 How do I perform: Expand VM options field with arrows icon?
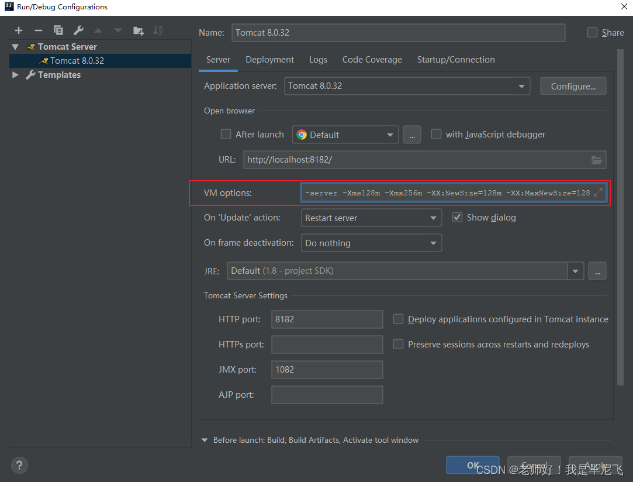[x=599, y=192]
